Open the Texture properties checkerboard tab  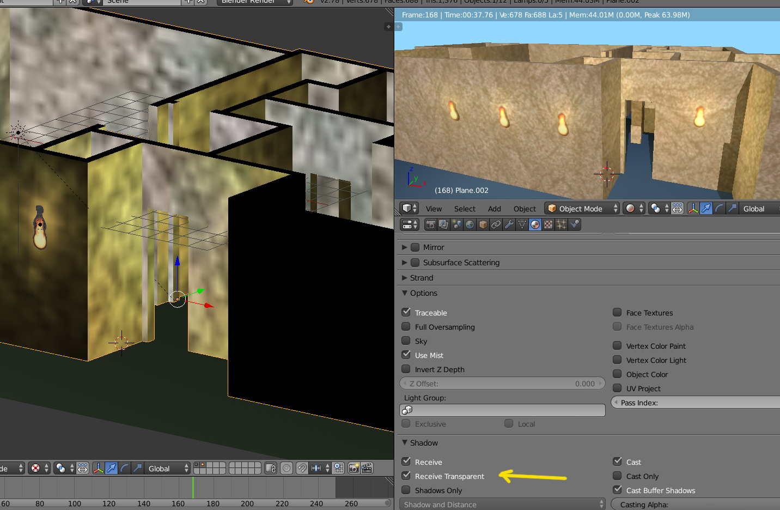point(548,224)
